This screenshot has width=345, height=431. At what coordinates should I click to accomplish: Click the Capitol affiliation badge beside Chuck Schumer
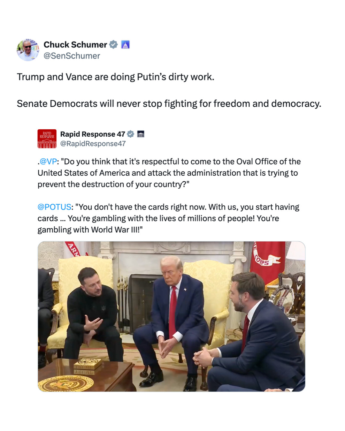125,45
